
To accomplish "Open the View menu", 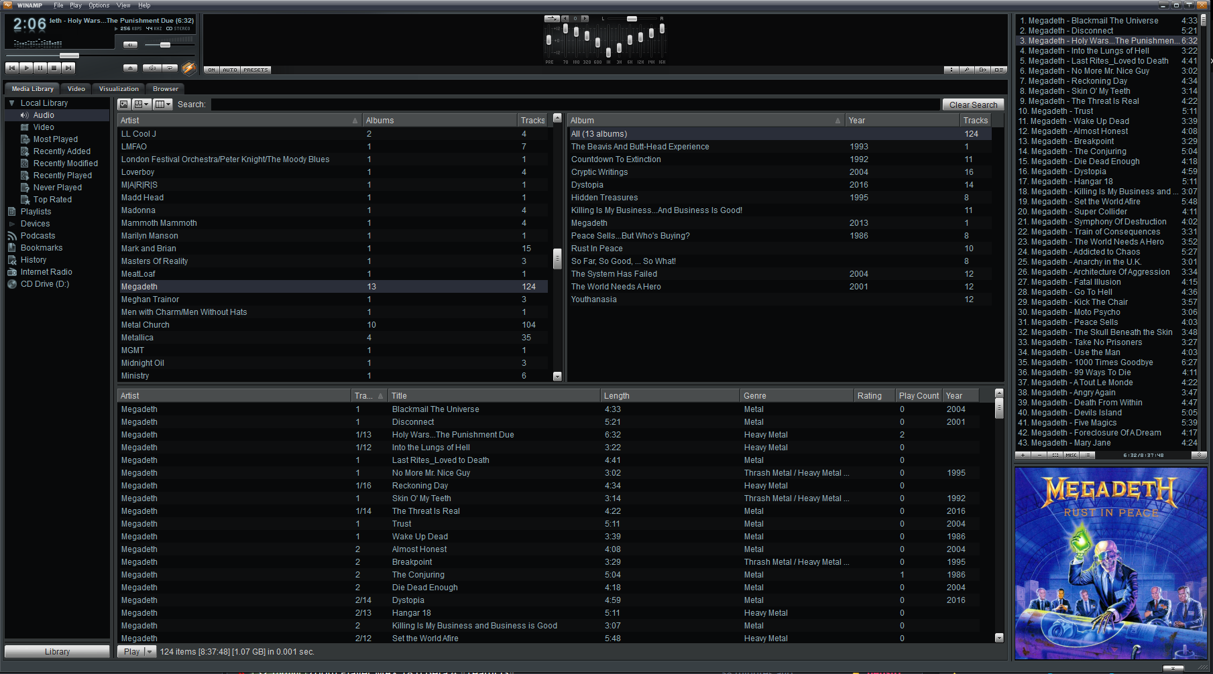I will pos(123,5).
